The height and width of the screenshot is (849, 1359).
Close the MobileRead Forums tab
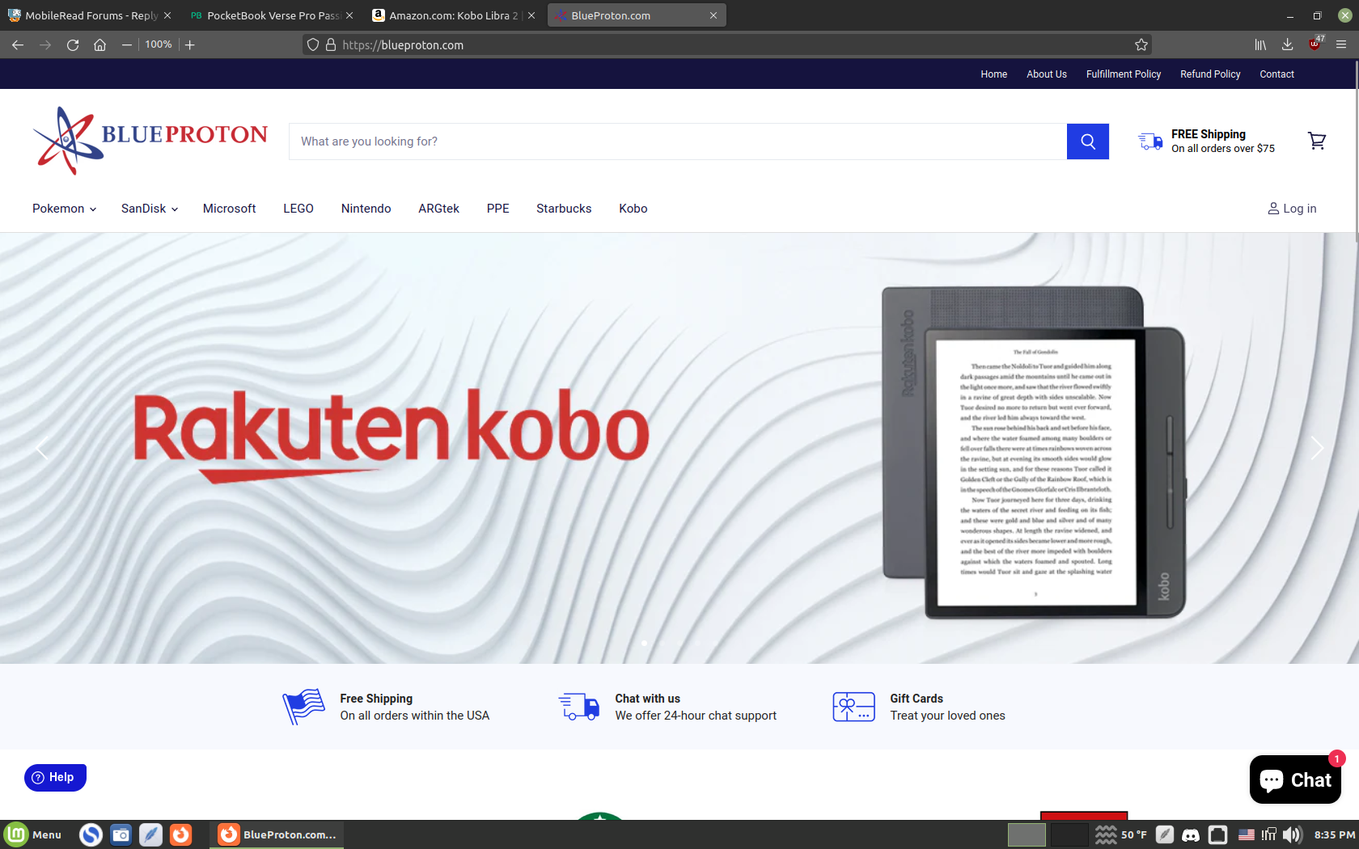[167, 15]
